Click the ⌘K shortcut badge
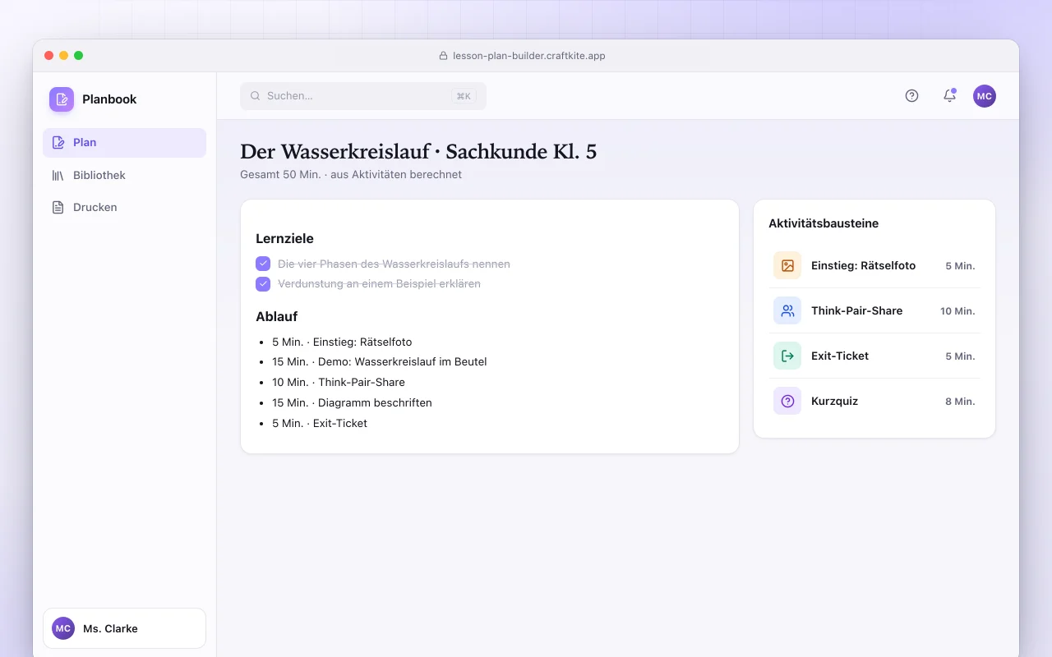 point(464,96)
